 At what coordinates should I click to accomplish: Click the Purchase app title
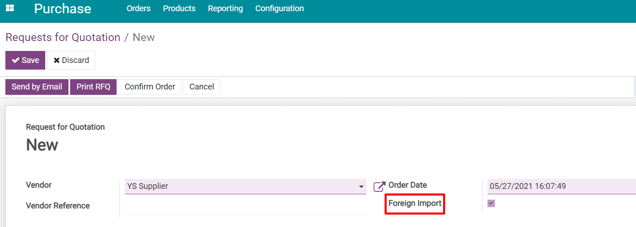point(63,9)
